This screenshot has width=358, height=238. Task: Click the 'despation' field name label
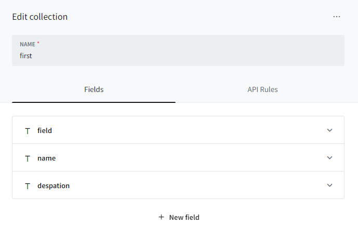coord(54,186)
